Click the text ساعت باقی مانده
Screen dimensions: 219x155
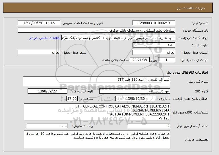tap(115, 60)
